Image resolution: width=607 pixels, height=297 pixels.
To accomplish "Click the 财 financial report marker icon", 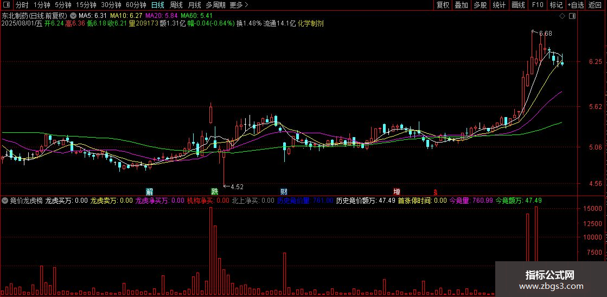I will pos(284,191).
